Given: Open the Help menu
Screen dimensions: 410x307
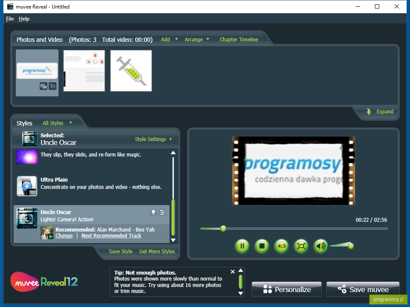Looking at the screenshot, I should coord(24,19).
